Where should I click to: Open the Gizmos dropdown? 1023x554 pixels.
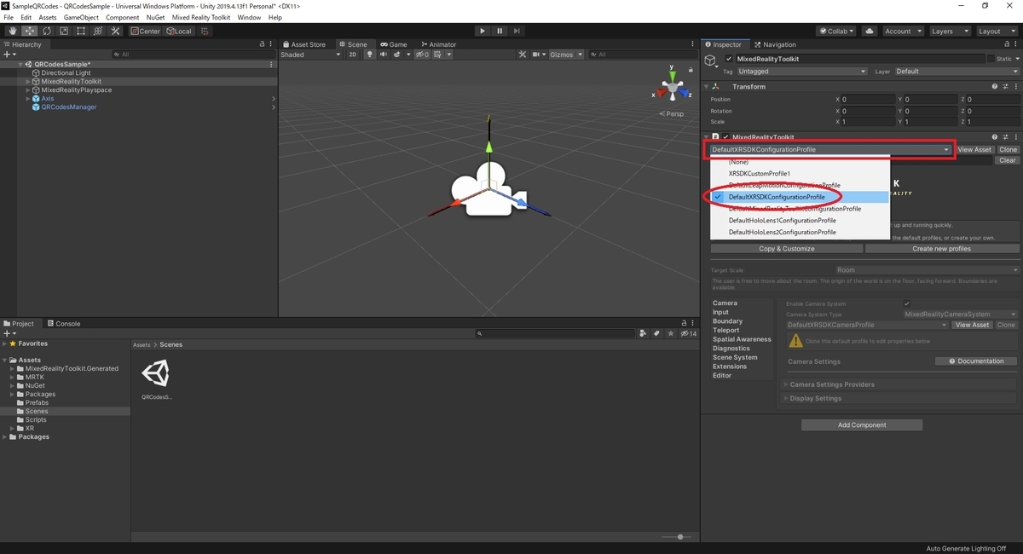click(567, 55)
